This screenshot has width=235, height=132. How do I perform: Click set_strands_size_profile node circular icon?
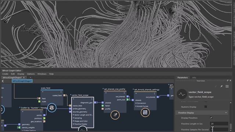(115, 115)
